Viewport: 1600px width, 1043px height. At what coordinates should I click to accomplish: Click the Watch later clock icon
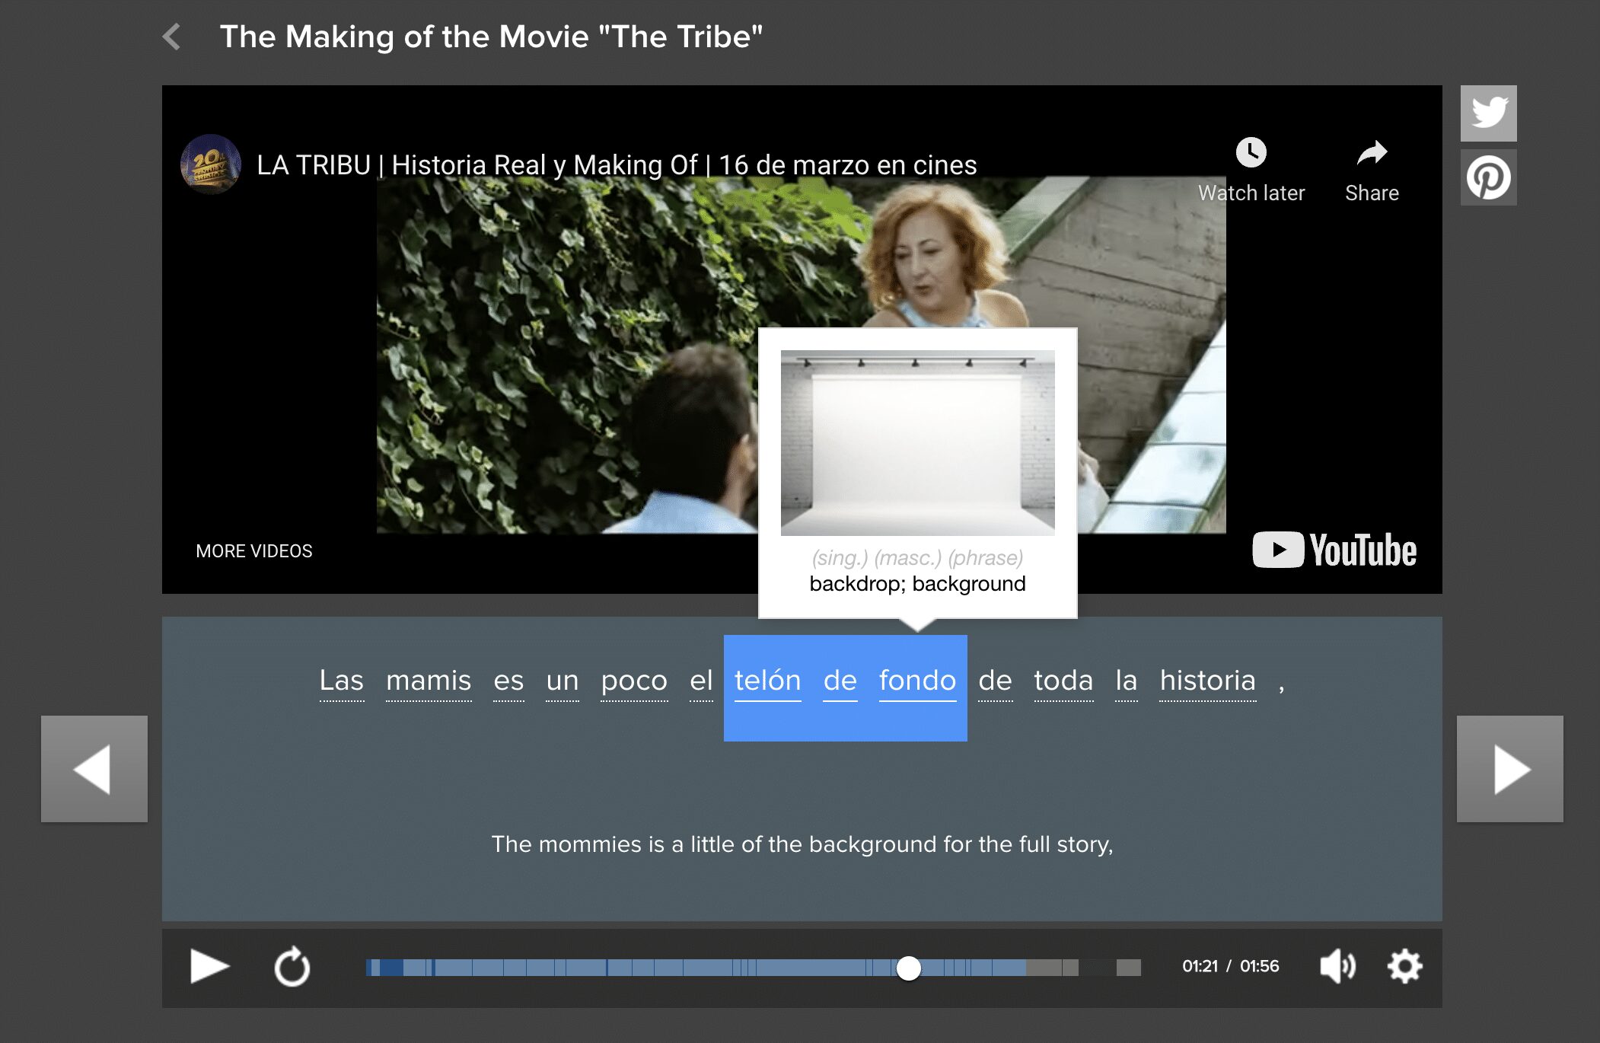coord(1251,153)
